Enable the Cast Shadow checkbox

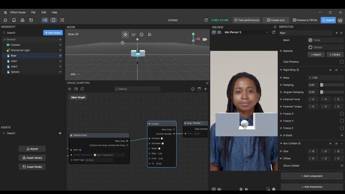point(341,62)
